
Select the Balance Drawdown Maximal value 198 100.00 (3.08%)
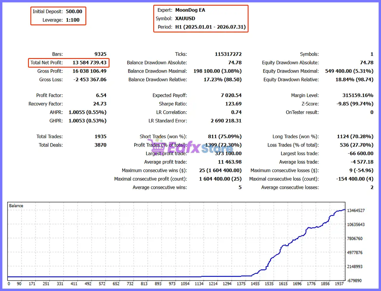pyautogui.click(x=217, y=71)
